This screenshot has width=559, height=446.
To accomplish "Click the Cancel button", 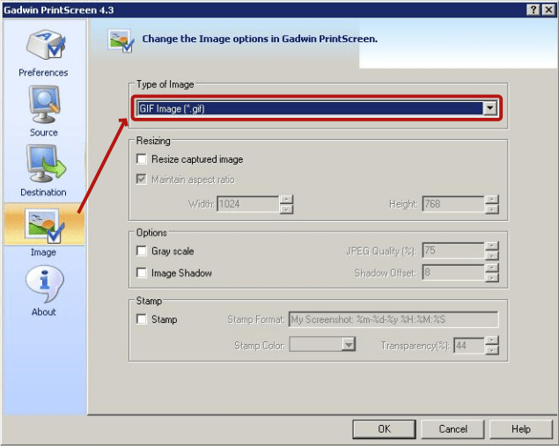I will (452, 429).
